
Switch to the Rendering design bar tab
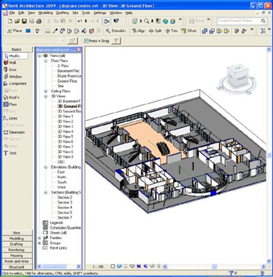tap(17, 250)
